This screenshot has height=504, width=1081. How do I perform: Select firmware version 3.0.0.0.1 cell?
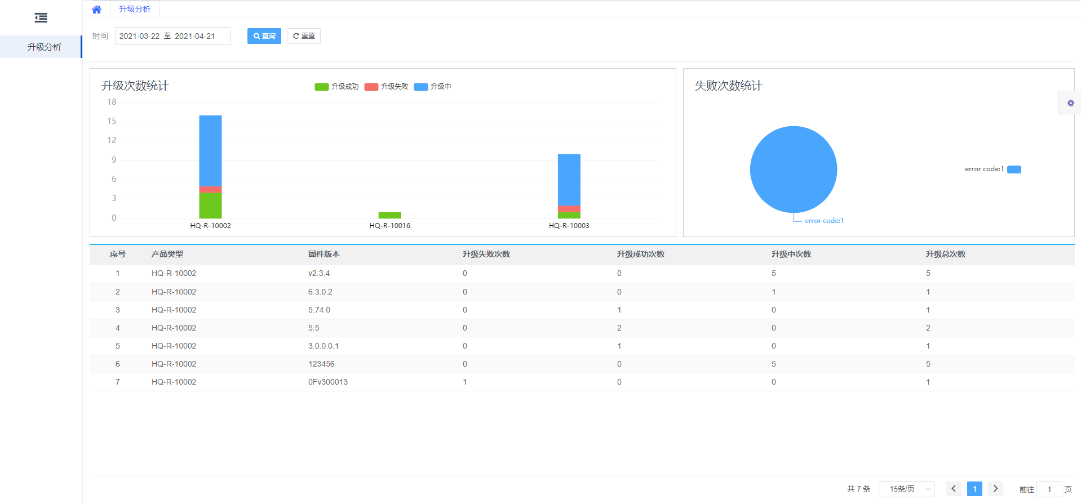coord(324,346)
